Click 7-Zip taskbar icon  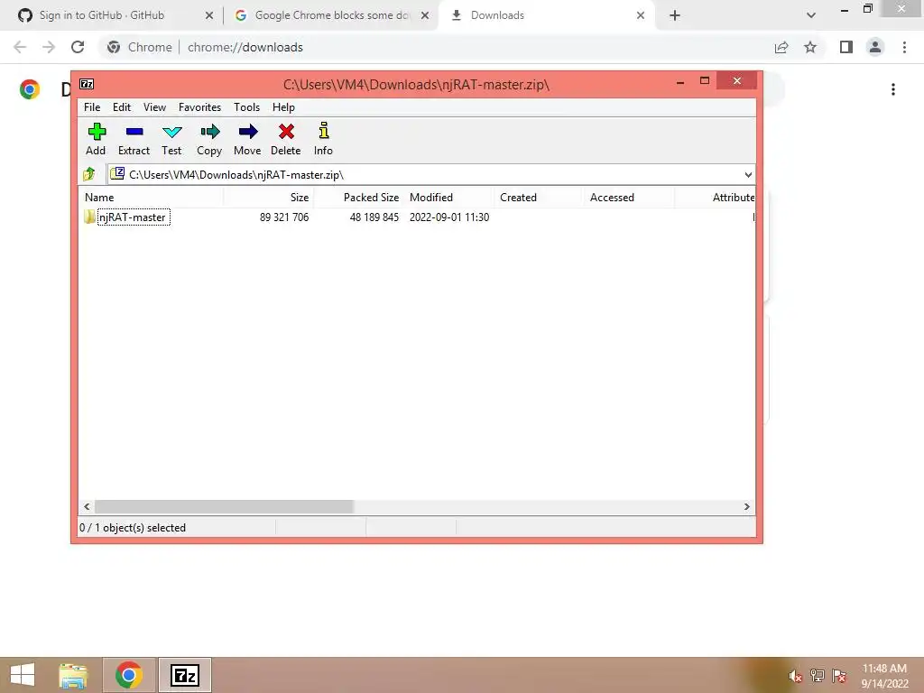coord(184,675)
